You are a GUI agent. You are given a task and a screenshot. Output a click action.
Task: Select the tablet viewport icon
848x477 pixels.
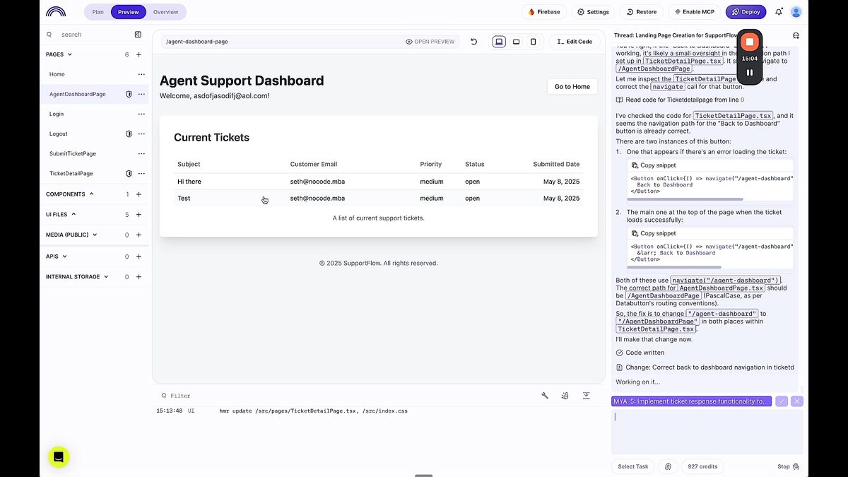pos(516,42)
